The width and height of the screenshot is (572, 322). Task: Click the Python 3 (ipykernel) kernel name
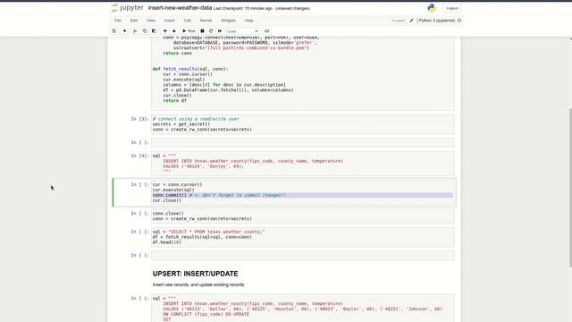coord(437,21)
